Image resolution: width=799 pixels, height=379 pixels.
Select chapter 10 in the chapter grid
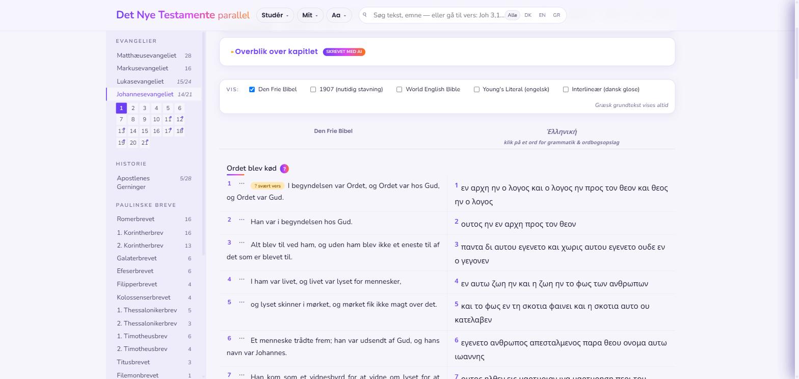(x=156, y=119)
